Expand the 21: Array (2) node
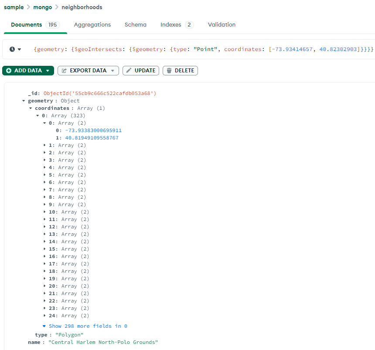This screenshot has height=350, width=375. [44, 294]
